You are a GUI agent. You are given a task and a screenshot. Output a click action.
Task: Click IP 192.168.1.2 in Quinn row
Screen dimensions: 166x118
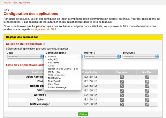pos(90,99)
